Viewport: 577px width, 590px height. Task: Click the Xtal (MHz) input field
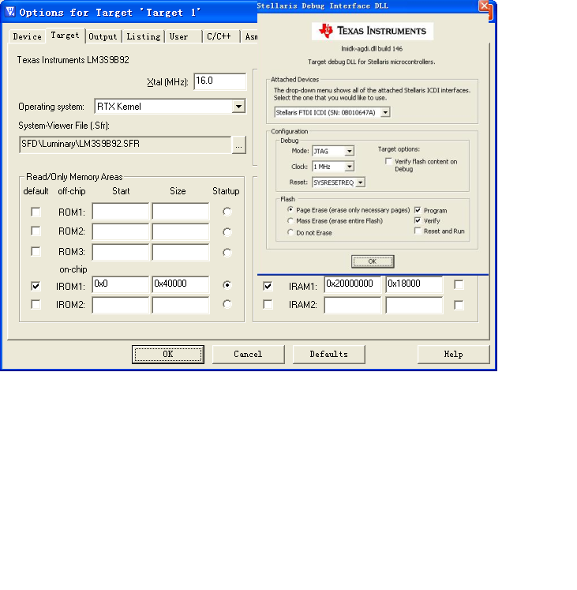pyautogui.click(x=220, y=81)
